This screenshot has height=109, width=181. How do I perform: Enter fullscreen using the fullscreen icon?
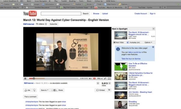pos(109,79)
